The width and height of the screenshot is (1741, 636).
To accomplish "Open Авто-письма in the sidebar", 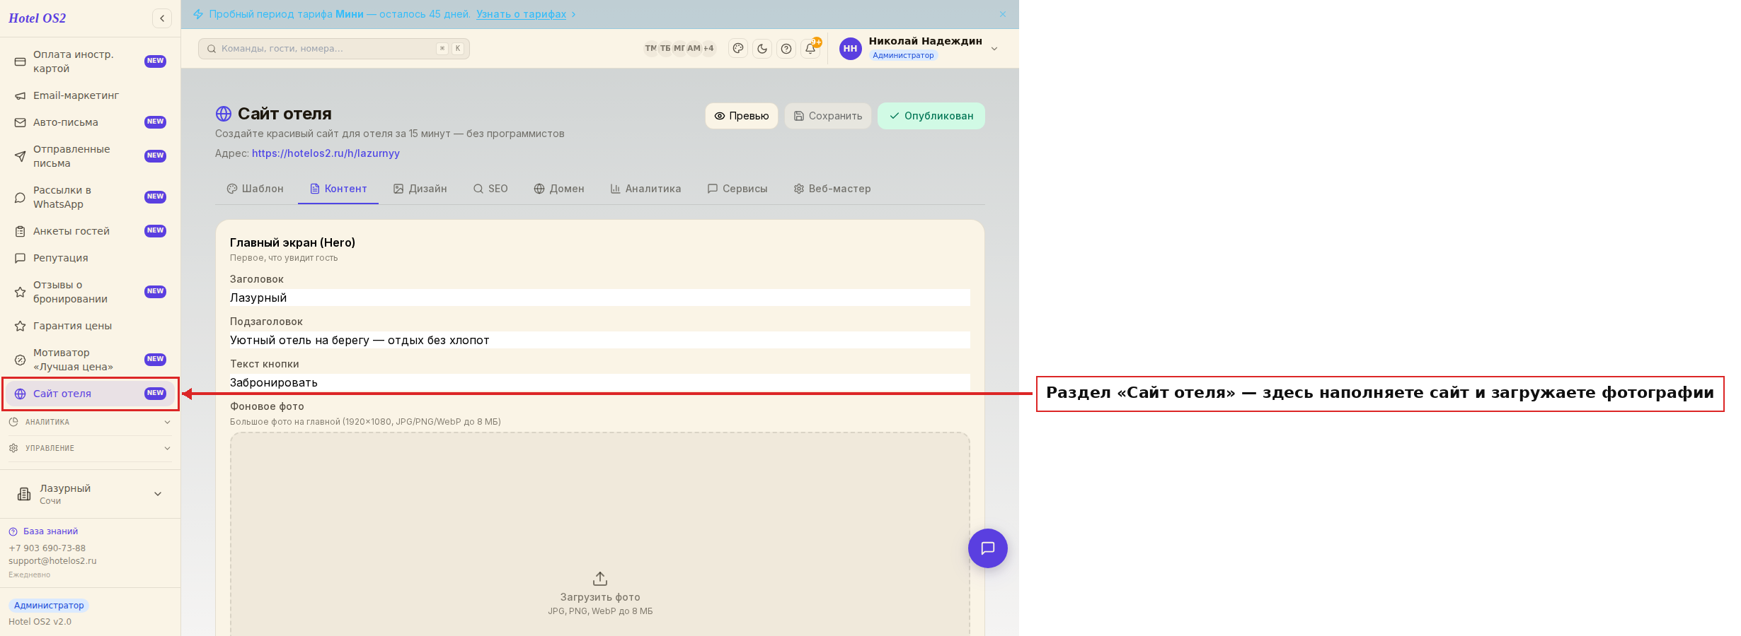I will [x=90, y=122].
